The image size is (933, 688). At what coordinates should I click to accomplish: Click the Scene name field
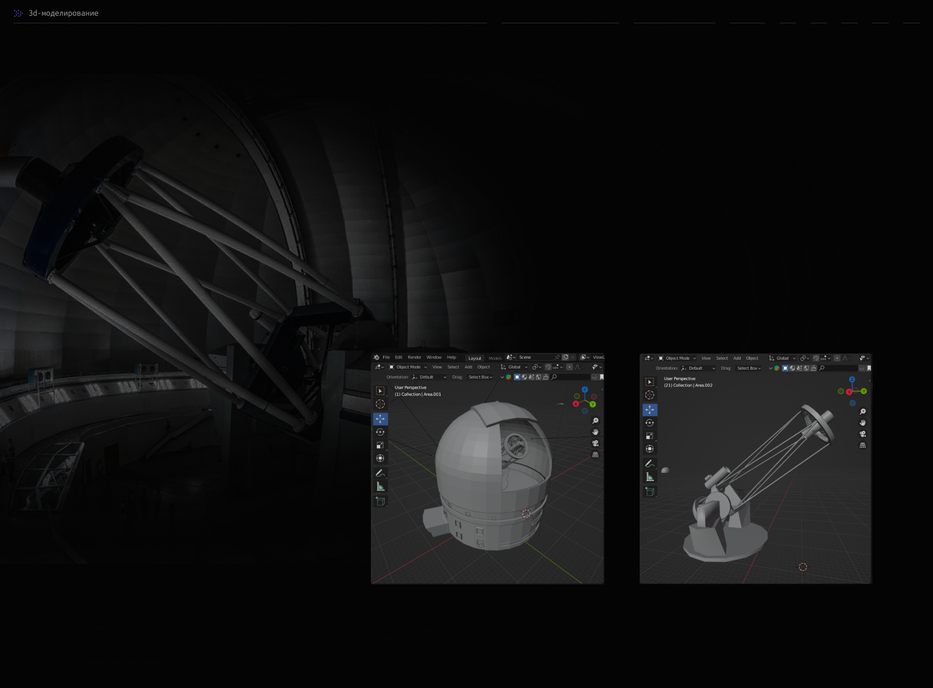(x=534, y=357)
